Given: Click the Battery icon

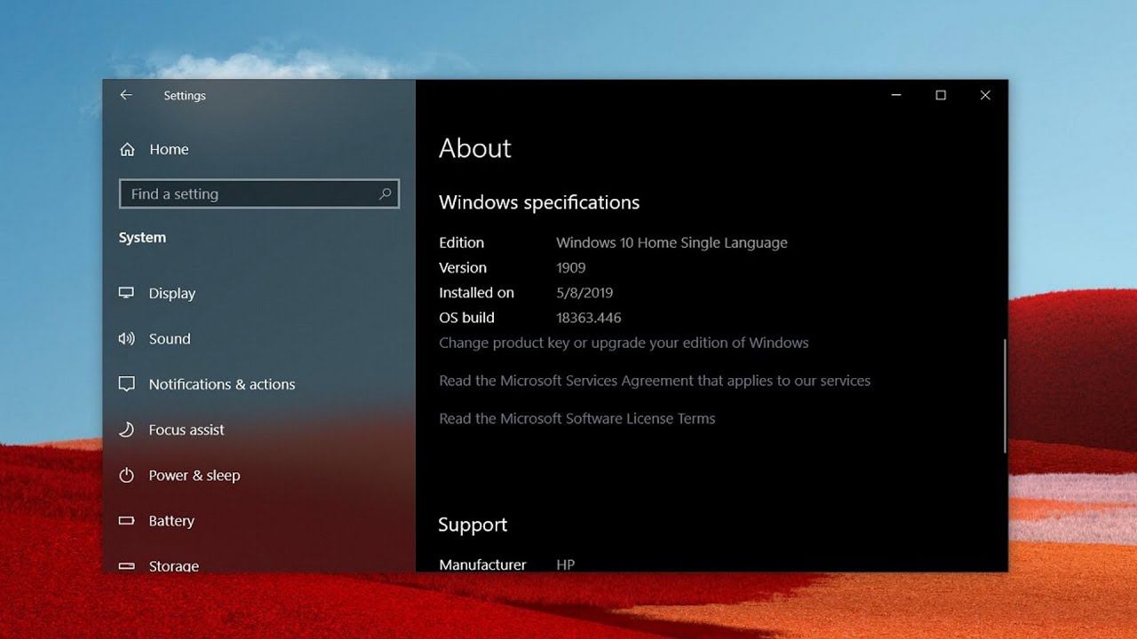Looking at the screenshot, I should pyautogui.click(x=127, y=521).
